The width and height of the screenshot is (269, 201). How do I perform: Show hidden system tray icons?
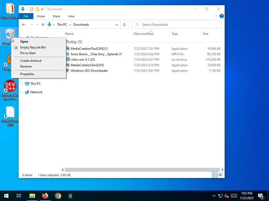click(214, 196)
